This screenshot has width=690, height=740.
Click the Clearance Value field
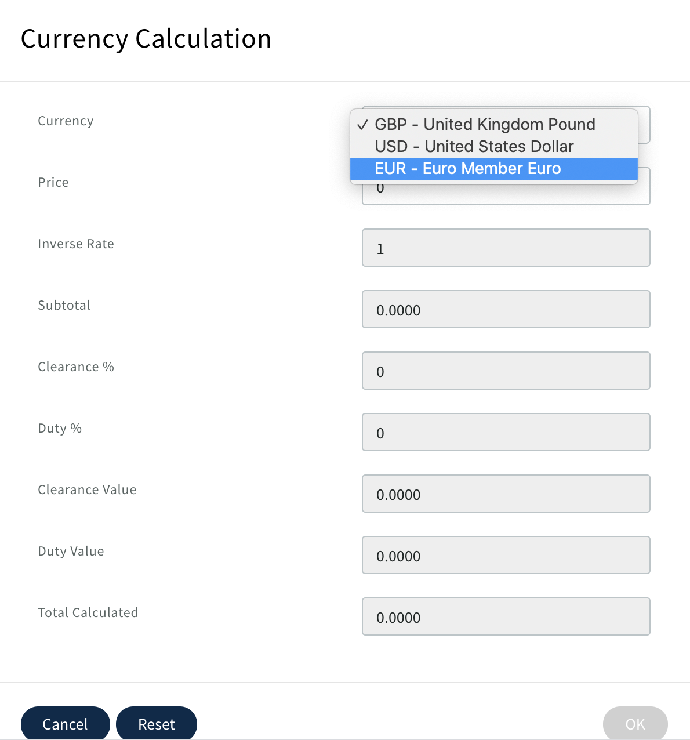pyautogui.click(x=506, y=494)
